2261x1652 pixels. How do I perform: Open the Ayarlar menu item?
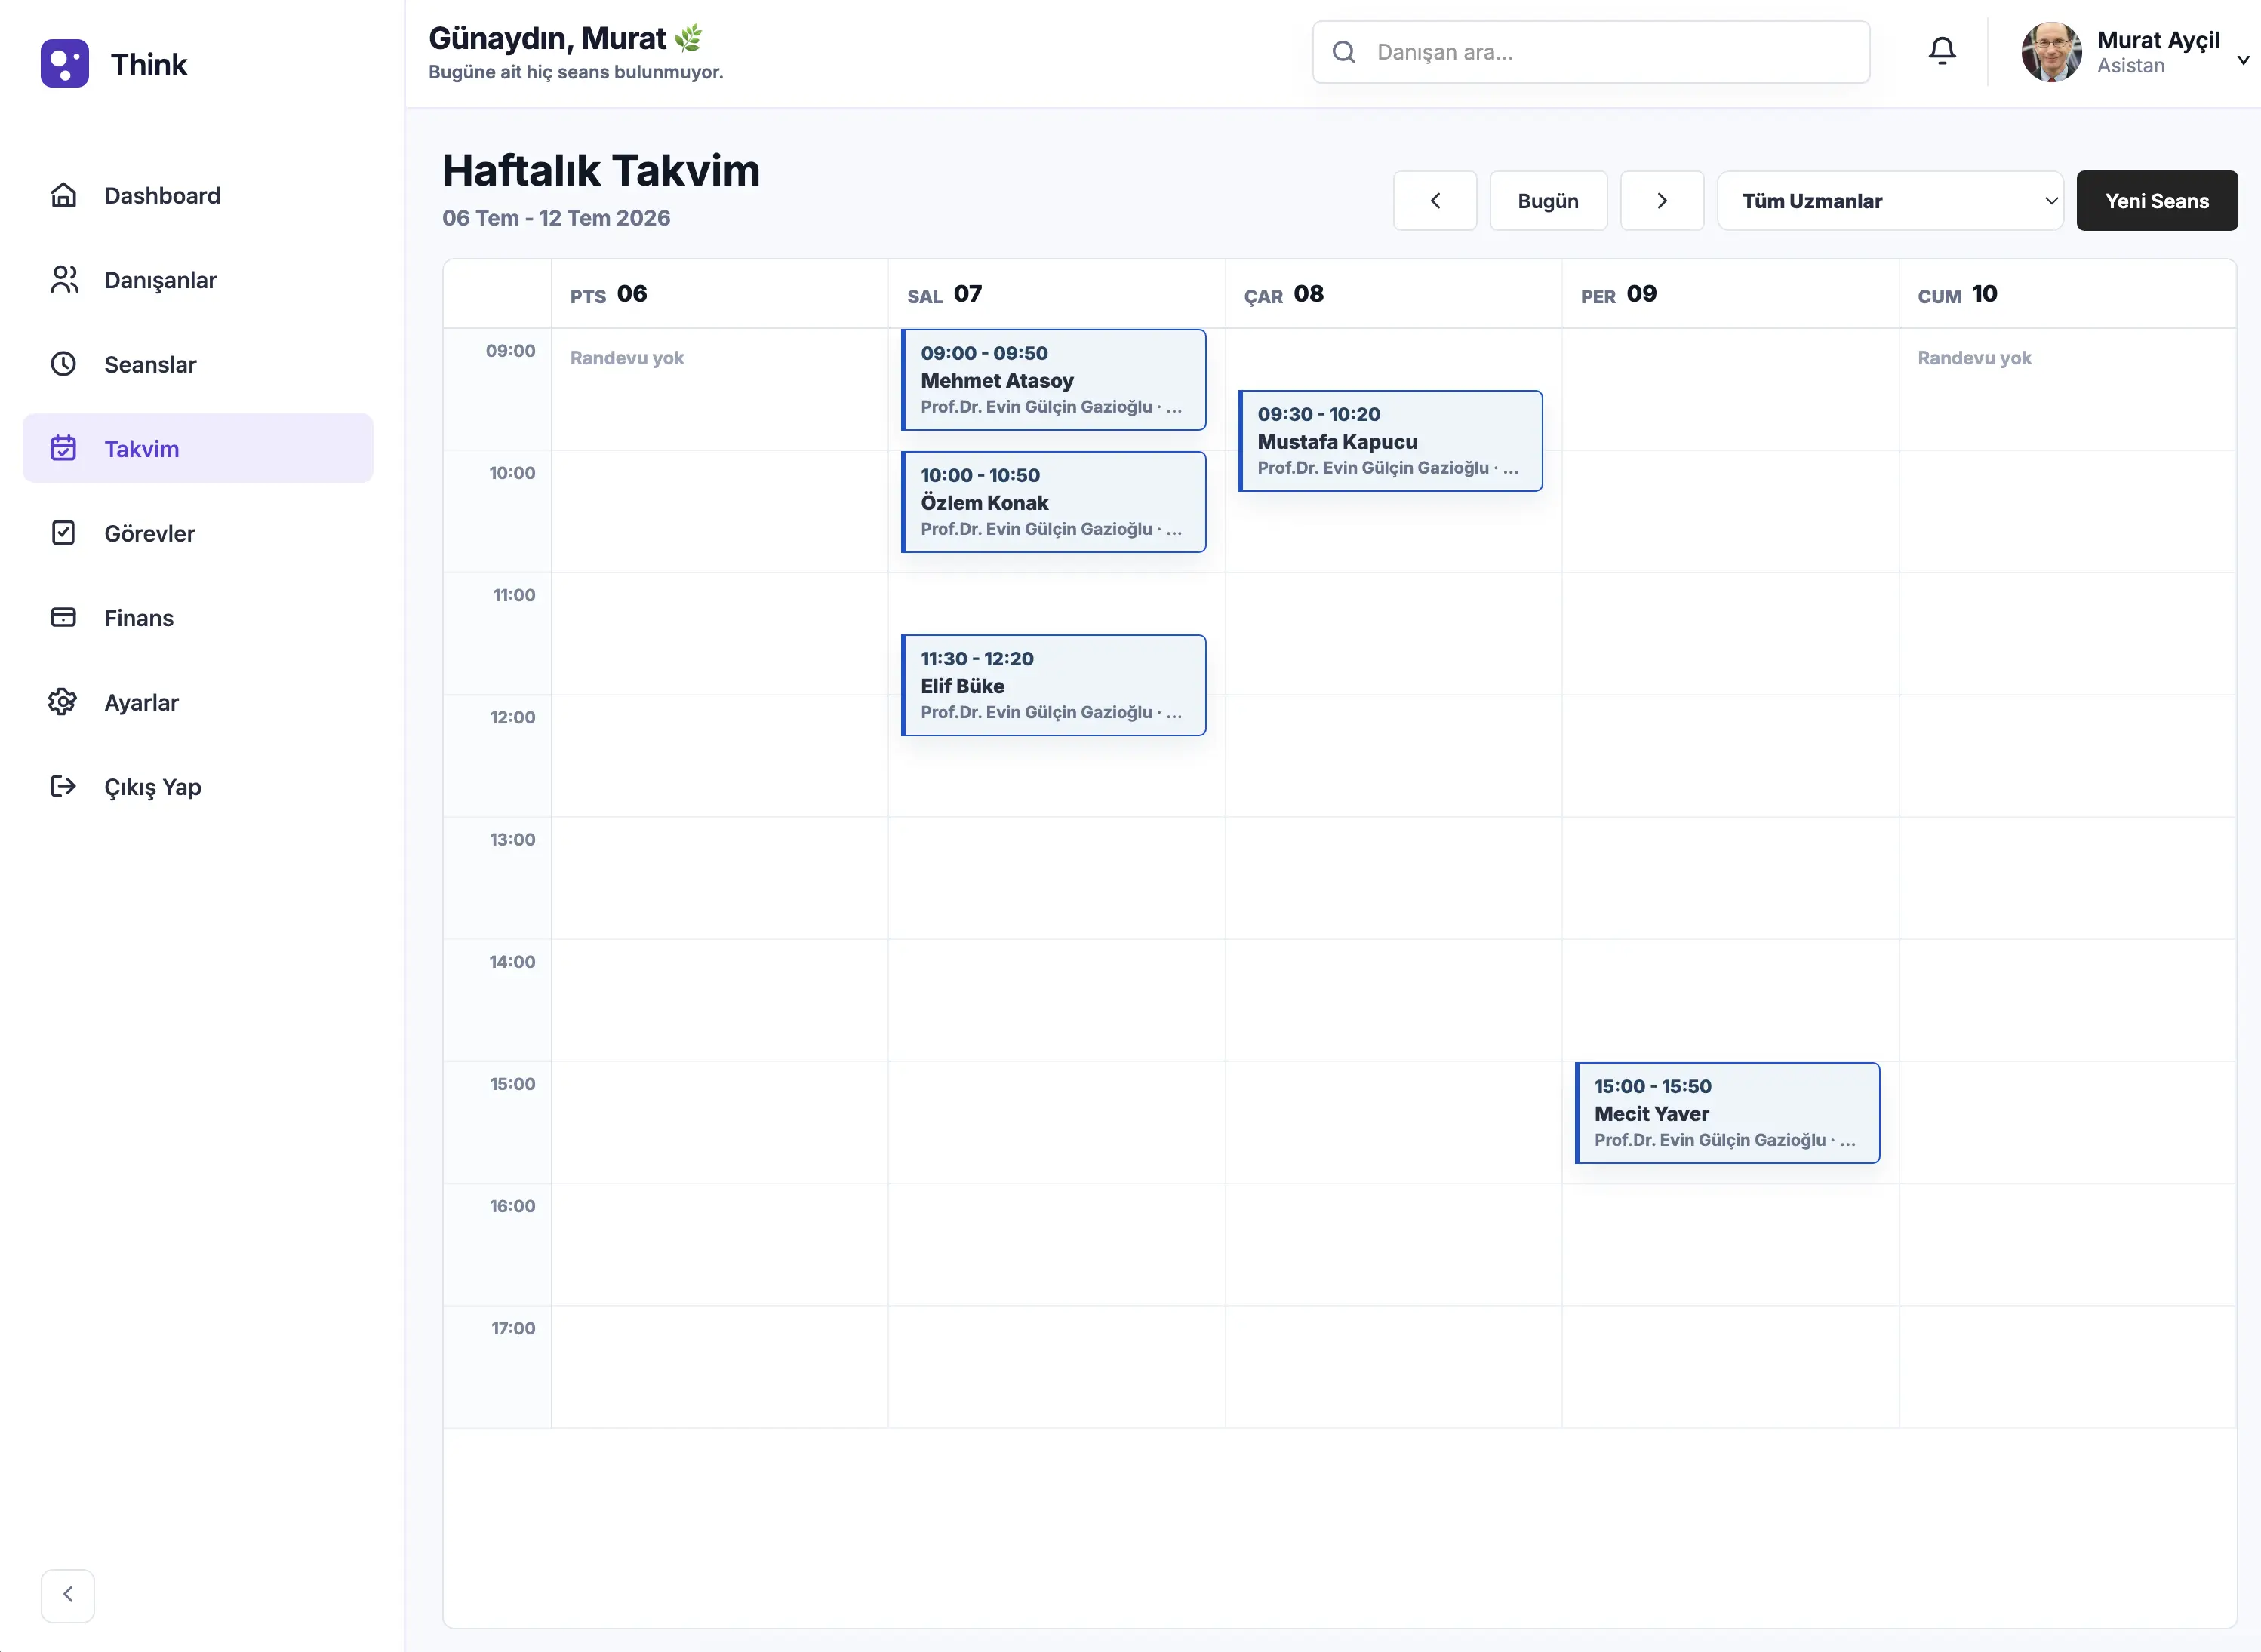coord(198,702)
